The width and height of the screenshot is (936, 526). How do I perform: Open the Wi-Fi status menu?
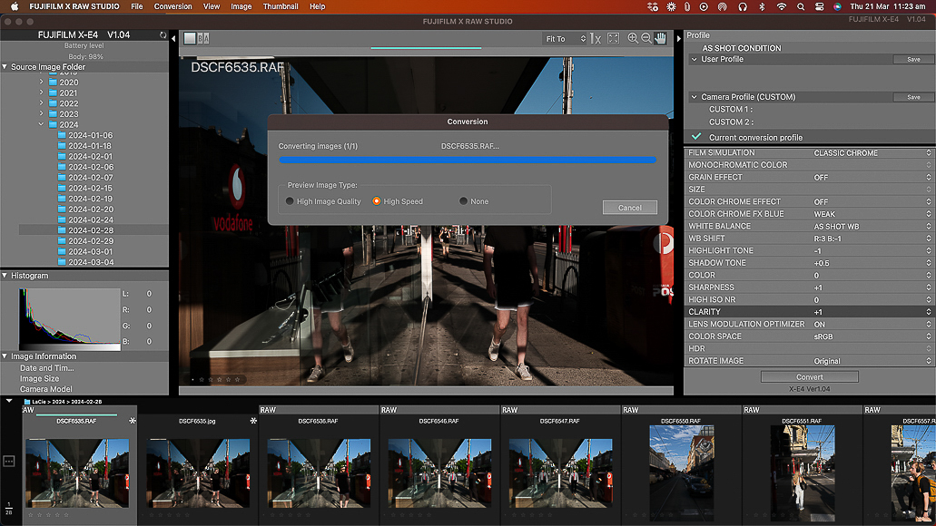click(782, 6)
